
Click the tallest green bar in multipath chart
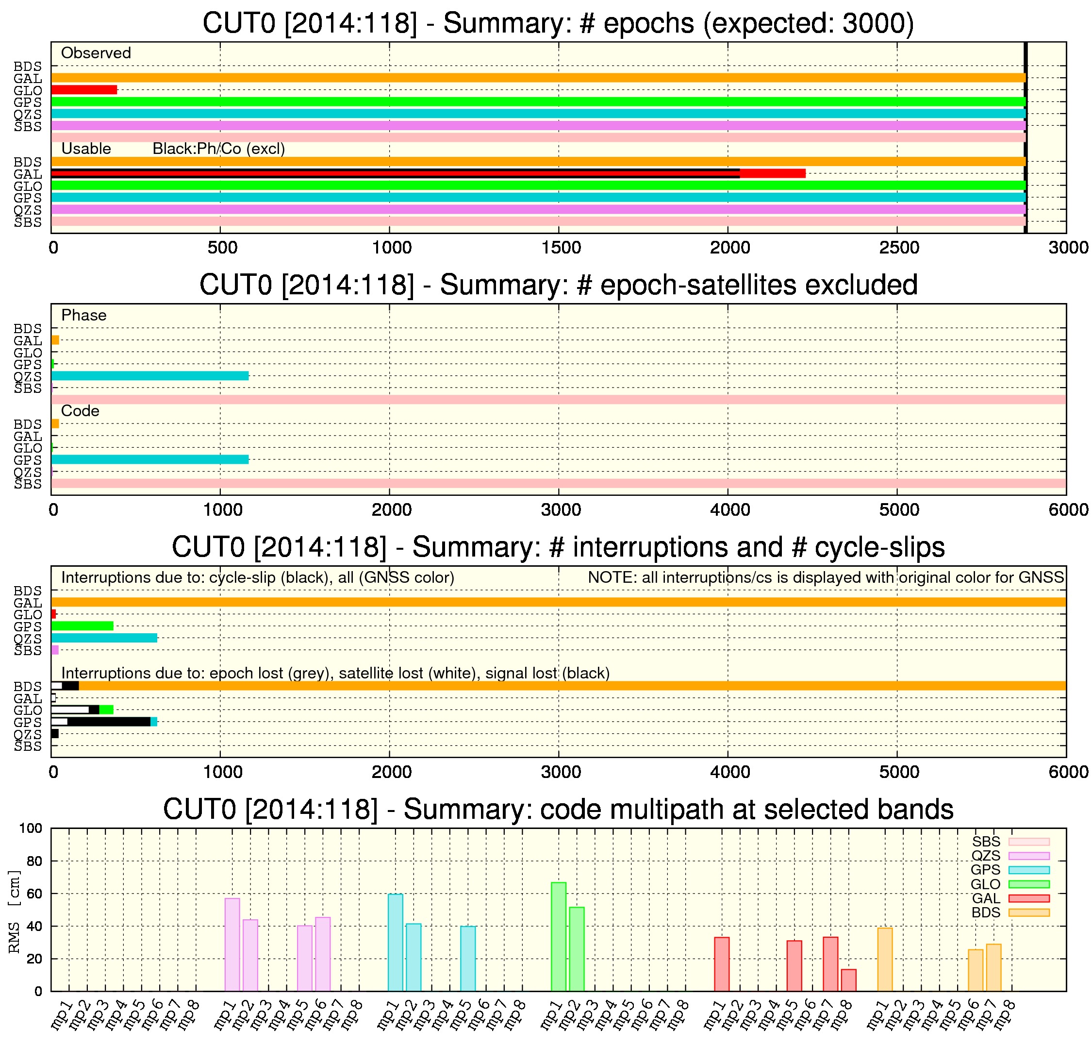point(559,936)
